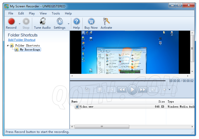Click the video playback seek bar
Viewport: 199px width, 139px height.
click(x=118, y=81)
